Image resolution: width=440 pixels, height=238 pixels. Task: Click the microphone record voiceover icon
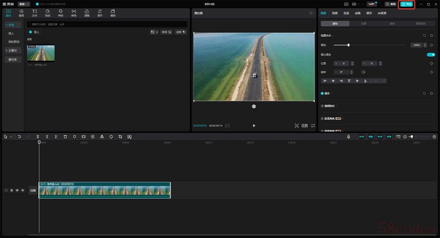coord(349,137)
